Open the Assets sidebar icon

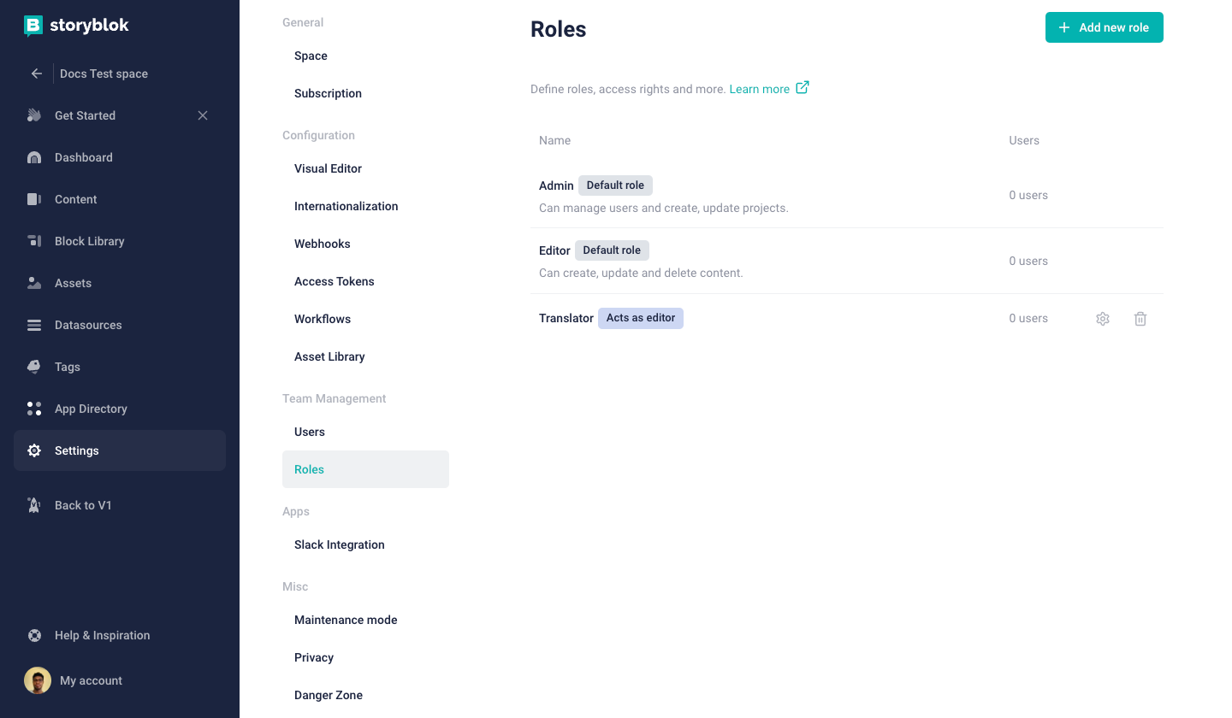(x=34, y=283)
